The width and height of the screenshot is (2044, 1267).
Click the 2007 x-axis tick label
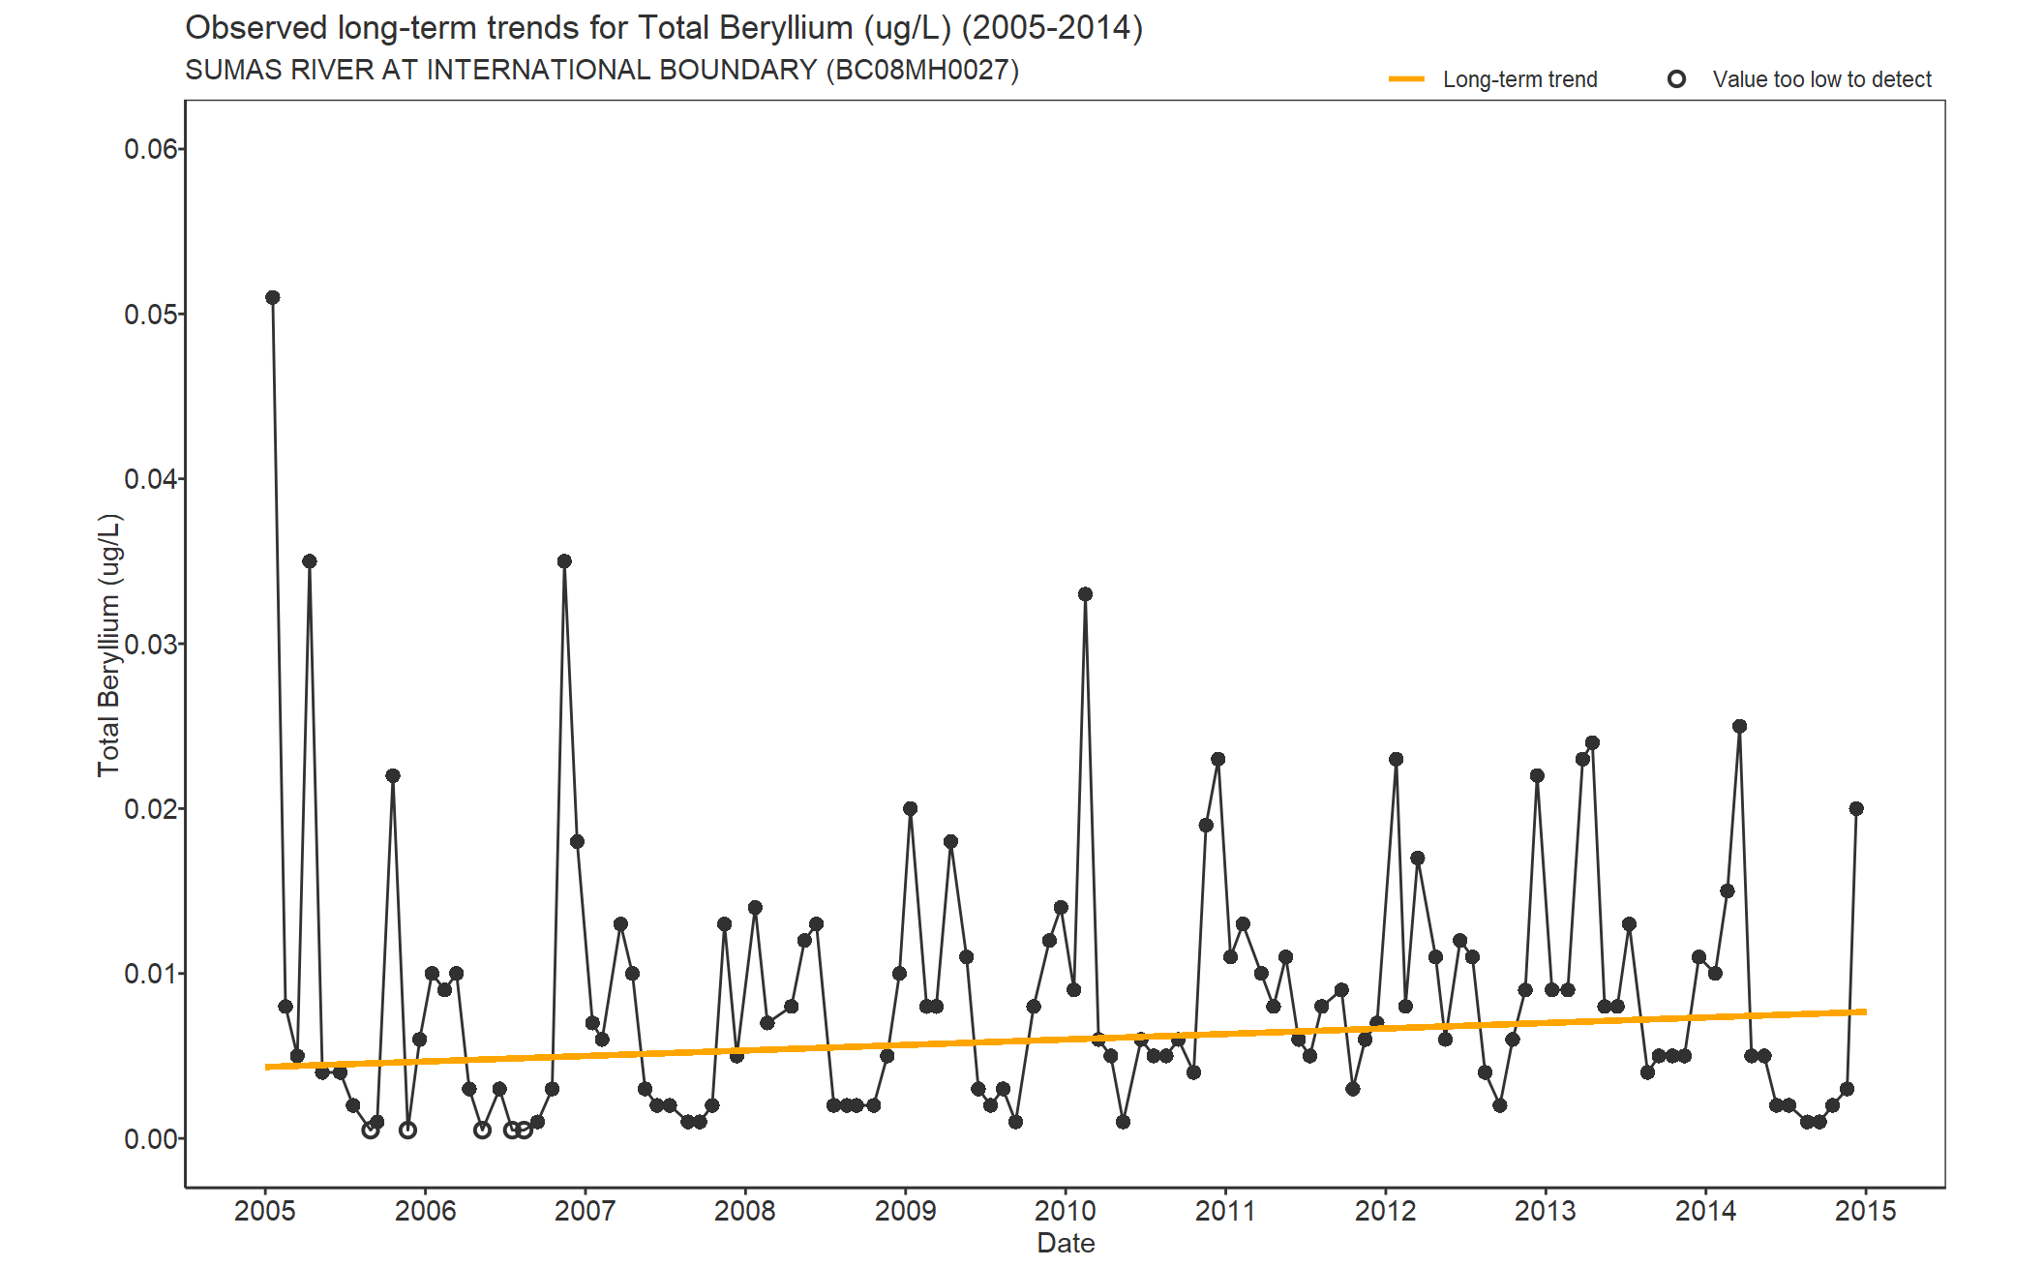coord(585,1211)
